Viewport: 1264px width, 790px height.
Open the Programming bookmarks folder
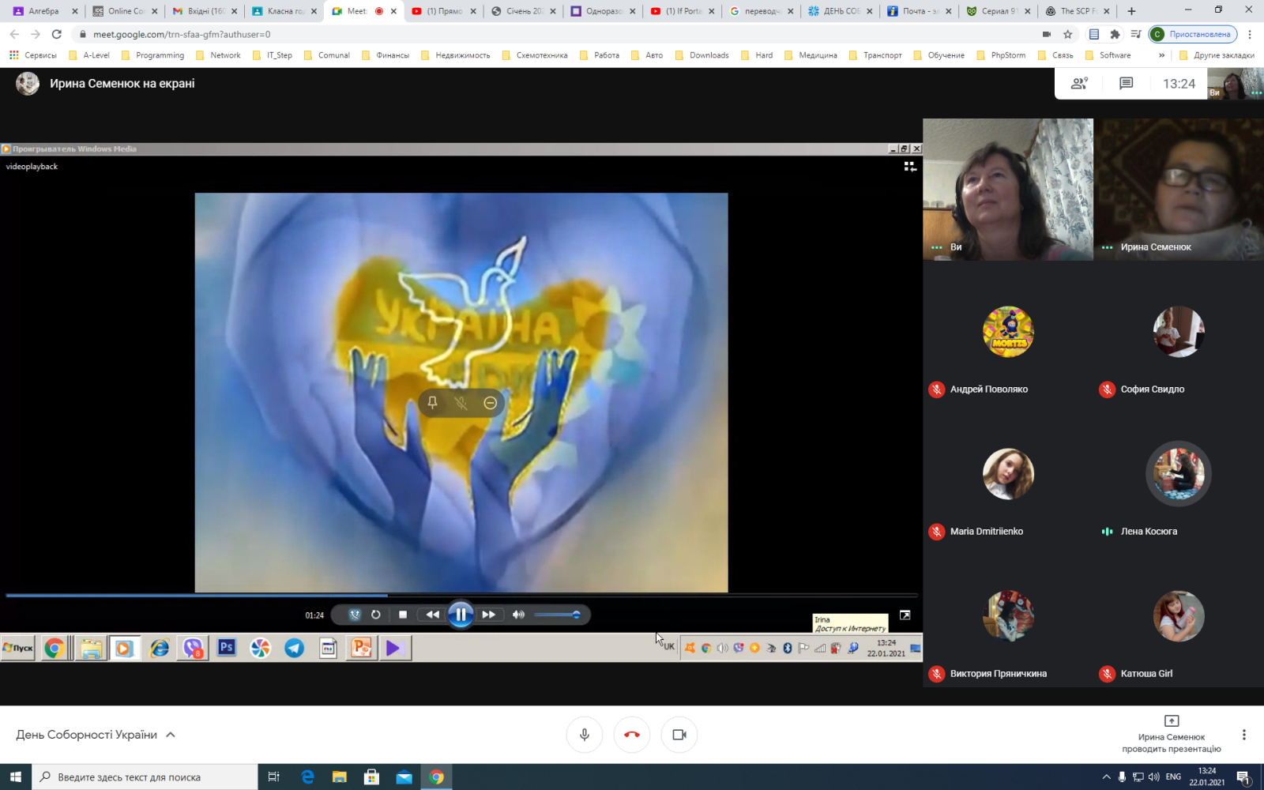(x=159, y=55)
